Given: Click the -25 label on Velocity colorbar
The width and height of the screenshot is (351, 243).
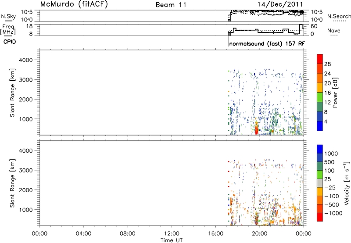Looking at the screenshot, I should 330,188.
